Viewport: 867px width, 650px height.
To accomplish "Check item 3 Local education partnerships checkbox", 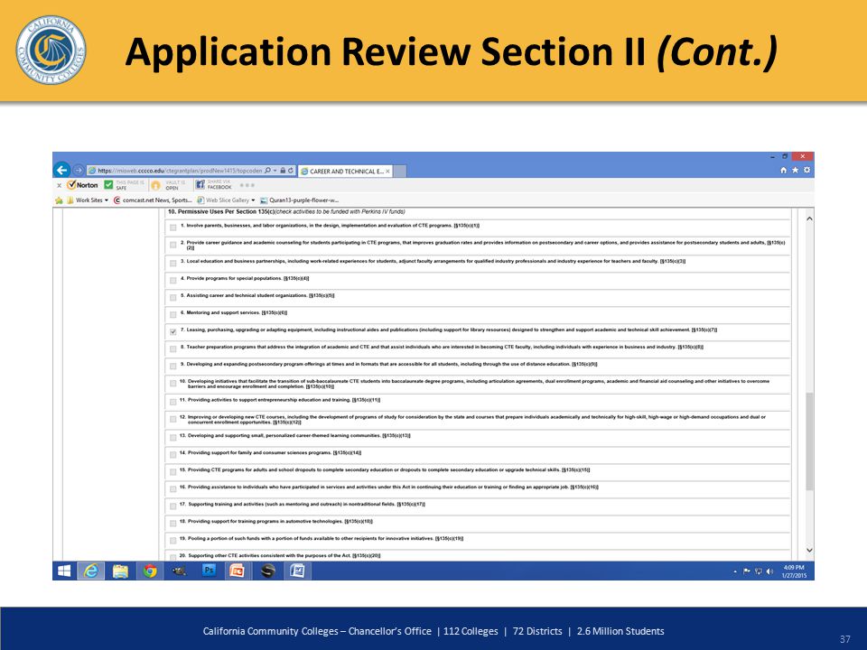I will [173, 263].
